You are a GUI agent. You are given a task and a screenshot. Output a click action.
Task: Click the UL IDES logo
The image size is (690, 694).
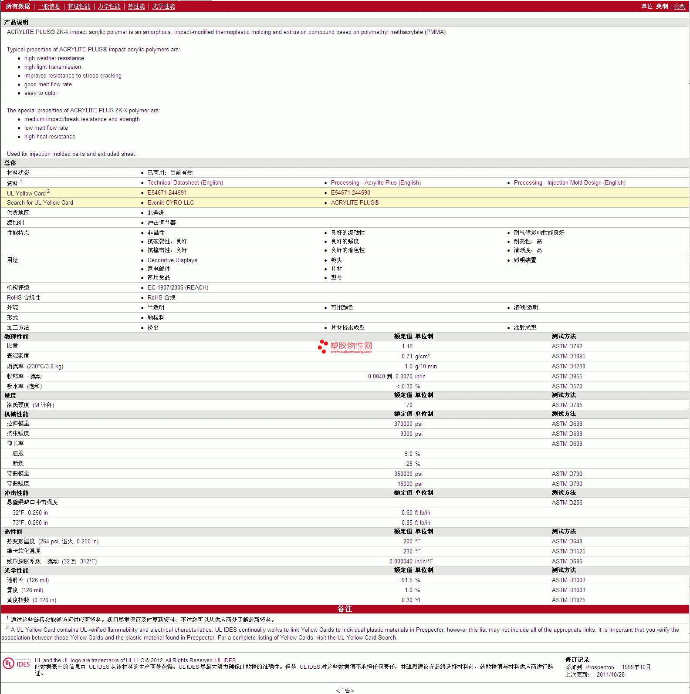tap(17, 663)
